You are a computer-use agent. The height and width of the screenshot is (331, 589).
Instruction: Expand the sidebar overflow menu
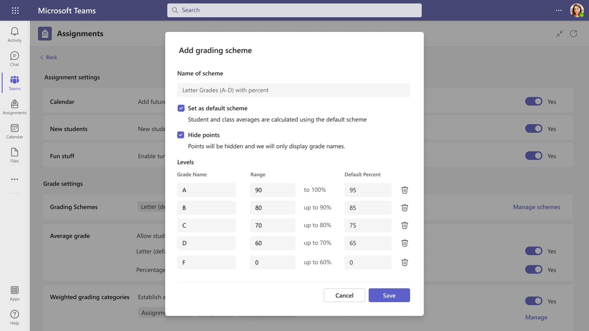[14, 178]
